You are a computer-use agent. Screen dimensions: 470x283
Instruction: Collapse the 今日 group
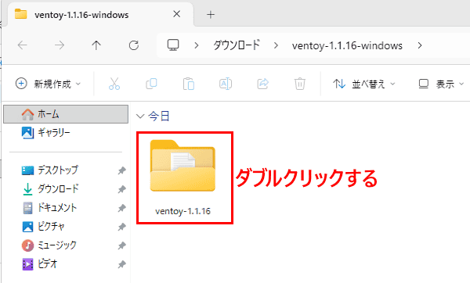[140, 116]
